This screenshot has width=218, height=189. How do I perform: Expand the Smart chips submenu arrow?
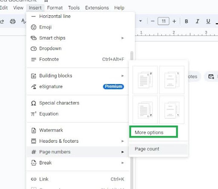pyautogui.click(x=123, y=38)
